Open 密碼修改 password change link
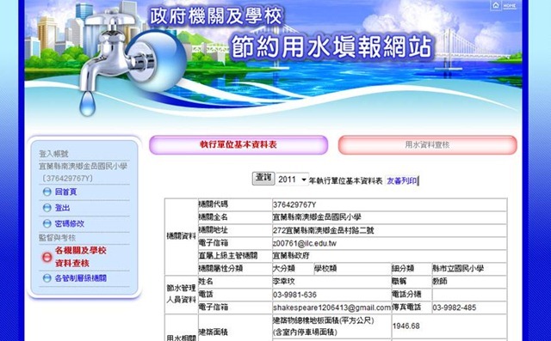Image resolution: width=551 pixels, height=341 pixels. point(70,223)
